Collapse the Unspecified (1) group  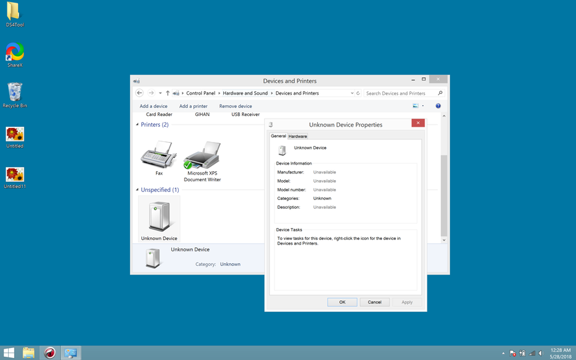point(137,189)
